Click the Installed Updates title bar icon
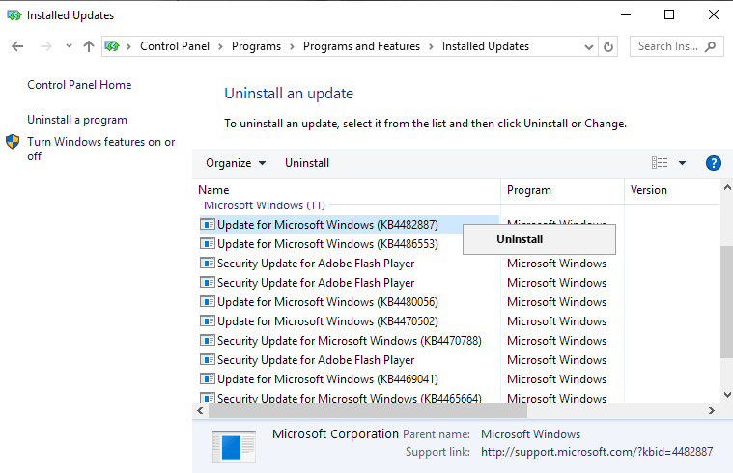This screenshot has height=473, width=733. coord(14,15)
